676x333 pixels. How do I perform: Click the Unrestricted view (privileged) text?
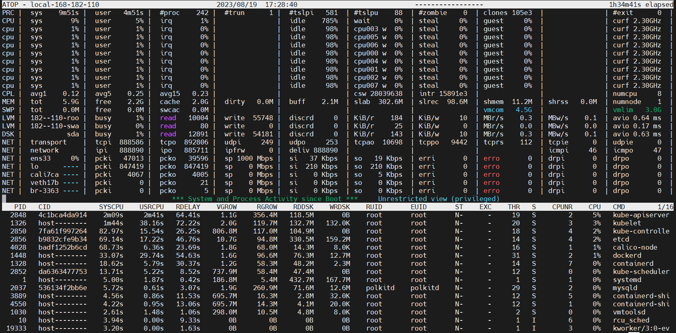[439, 199]
